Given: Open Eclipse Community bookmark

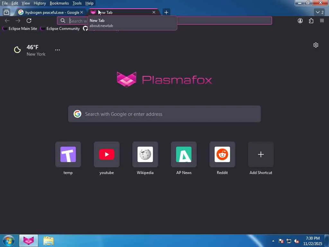Looking at the screenshot, I should [x=60, y=28].
